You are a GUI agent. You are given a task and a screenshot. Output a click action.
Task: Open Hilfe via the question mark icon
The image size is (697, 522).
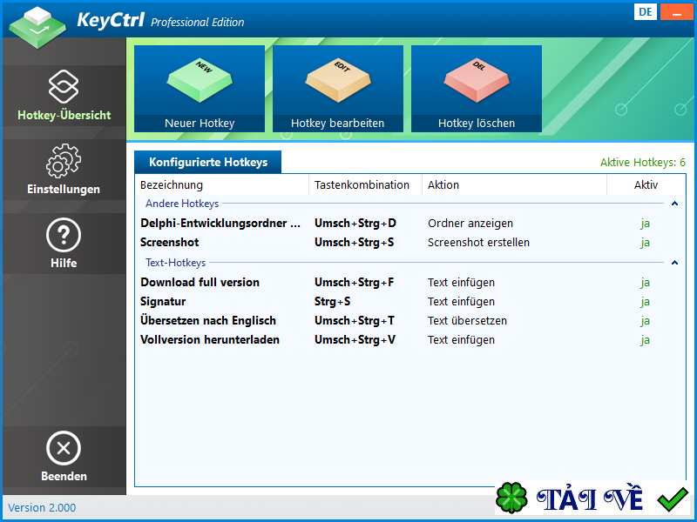coord(64,231)
